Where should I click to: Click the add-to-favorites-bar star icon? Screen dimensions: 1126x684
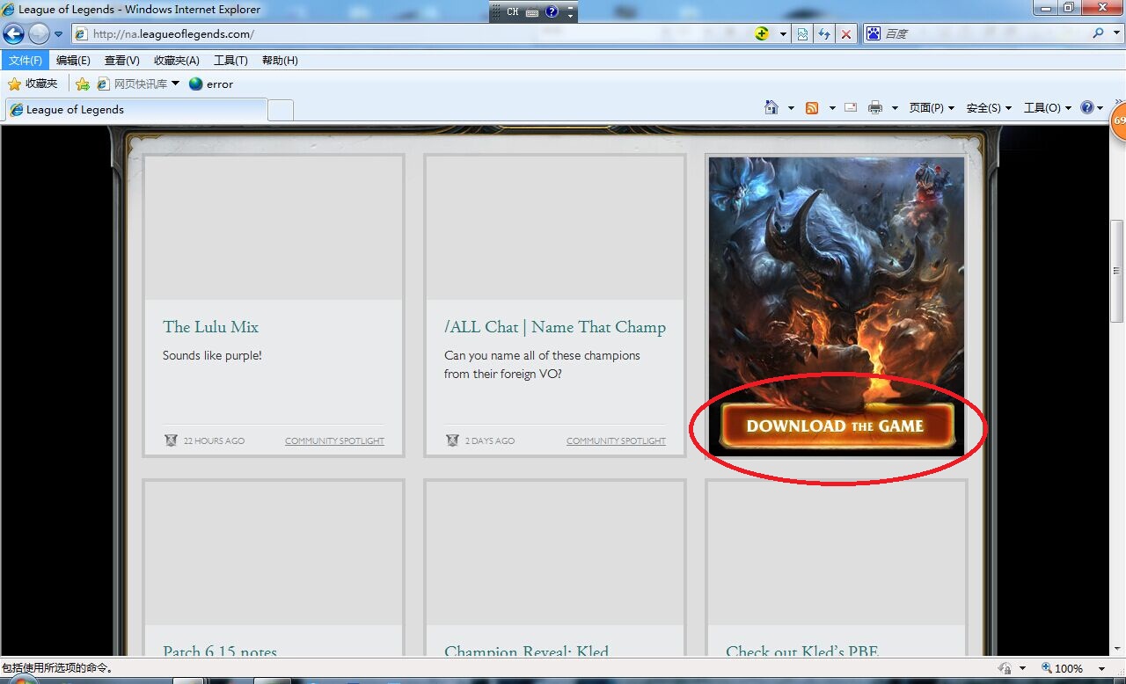[82, 84]
